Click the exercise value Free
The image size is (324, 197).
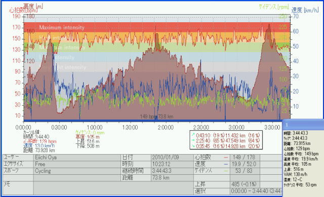40,164
